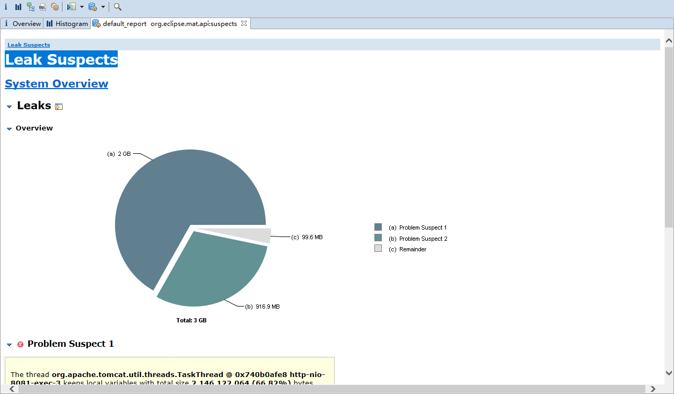Click the '(c) 99.6 MB' chart label
Screen dimensions: 674x394
pyautogui.click(x=307, y=237)
